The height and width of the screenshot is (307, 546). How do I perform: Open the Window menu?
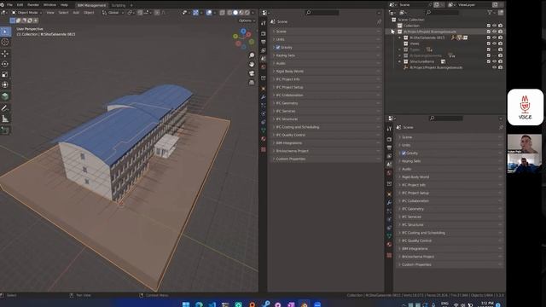coord(49,5)
